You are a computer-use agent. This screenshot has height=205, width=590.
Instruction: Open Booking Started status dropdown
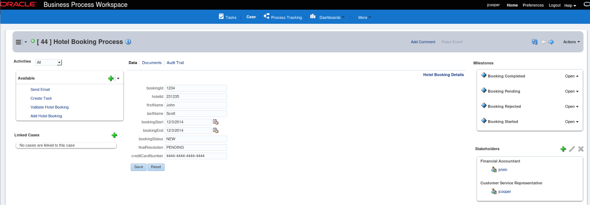click(572, 122)
